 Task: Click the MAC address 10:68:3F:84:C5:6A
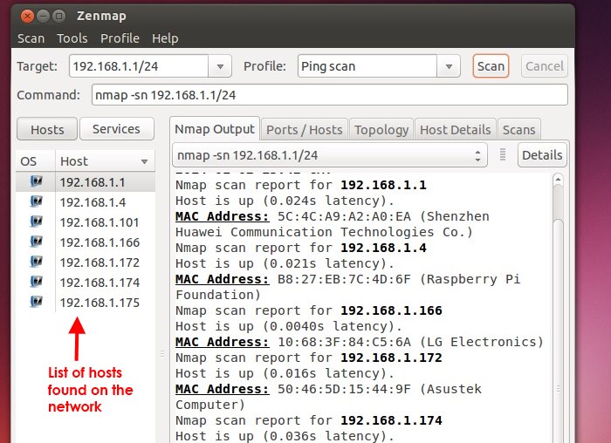click(x=344, y=342)
